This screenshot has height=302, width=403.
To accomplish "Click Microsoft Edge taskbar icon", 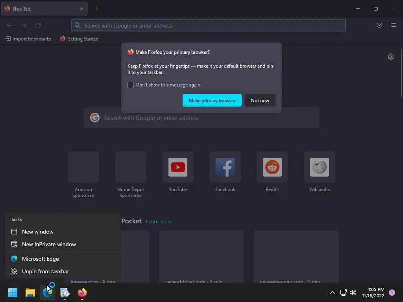I will (x=47, y=293).
